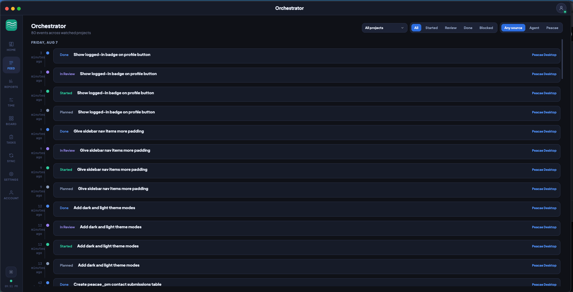Click the feed vertical scrollbar

pyautogui.click(x=562, y=59)
